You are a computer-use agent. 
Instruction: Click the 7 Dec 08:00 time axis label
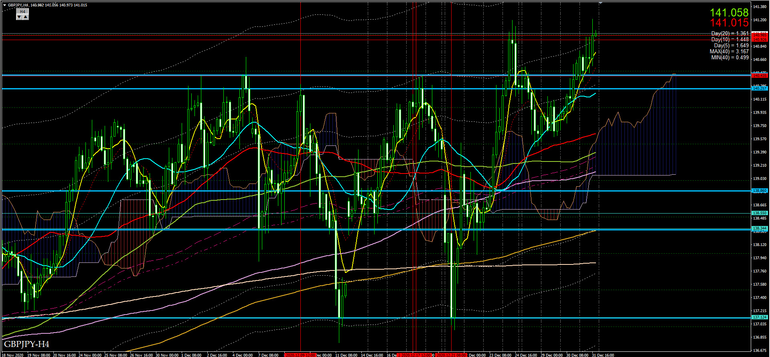[x=268, y=355]
